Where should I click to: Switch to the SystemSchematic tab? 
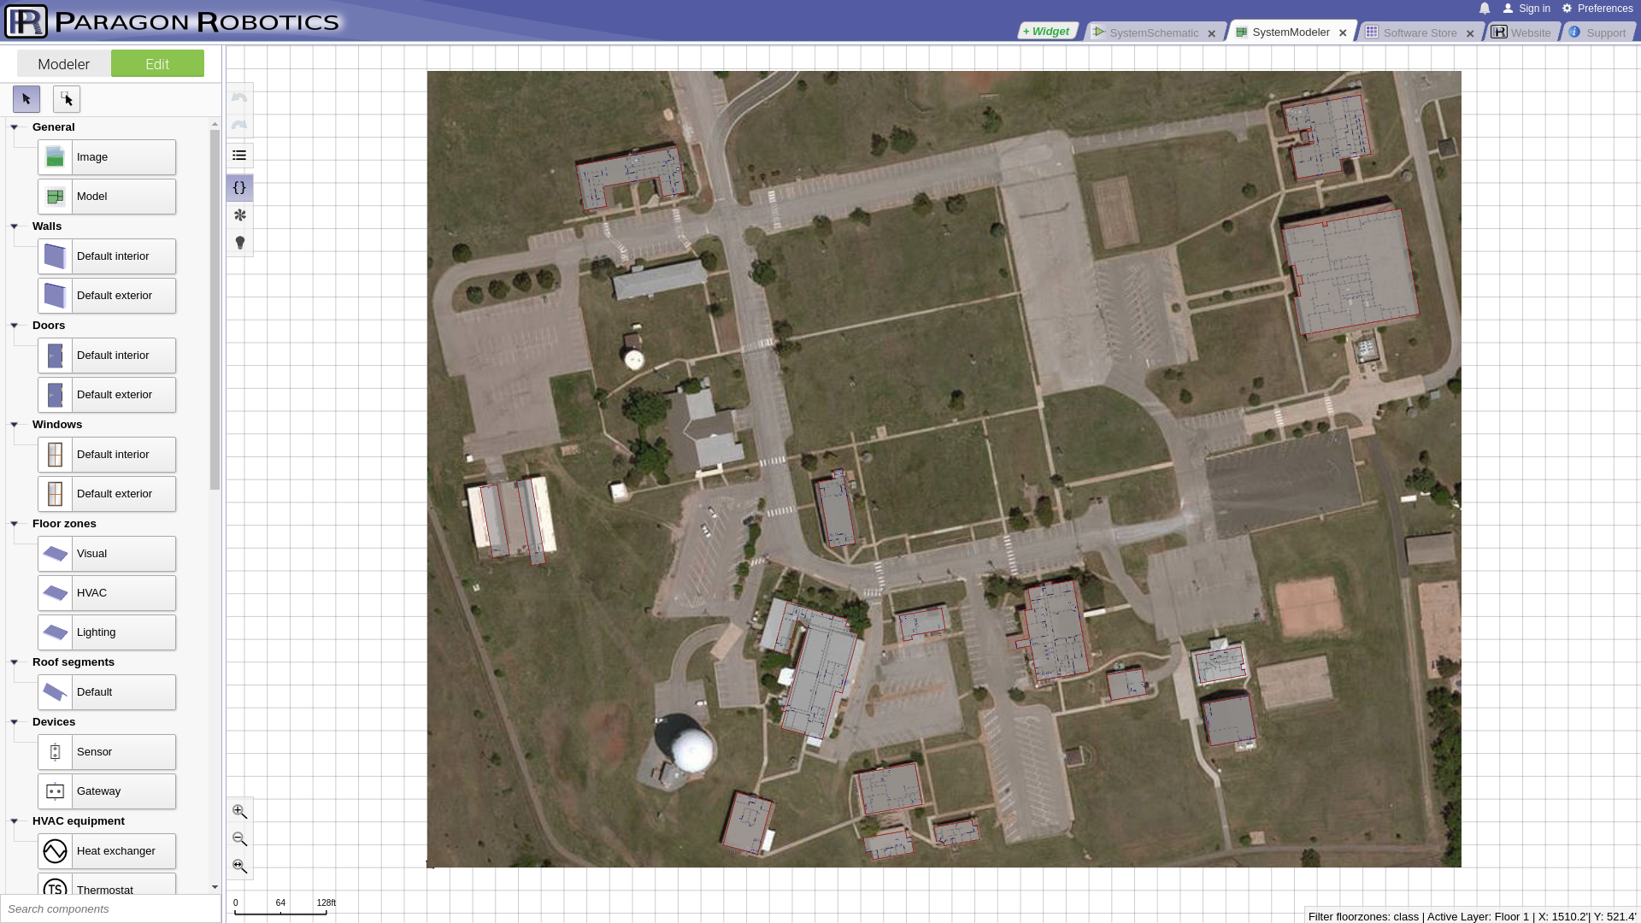pyautogui.click(x=1153, y=33)
